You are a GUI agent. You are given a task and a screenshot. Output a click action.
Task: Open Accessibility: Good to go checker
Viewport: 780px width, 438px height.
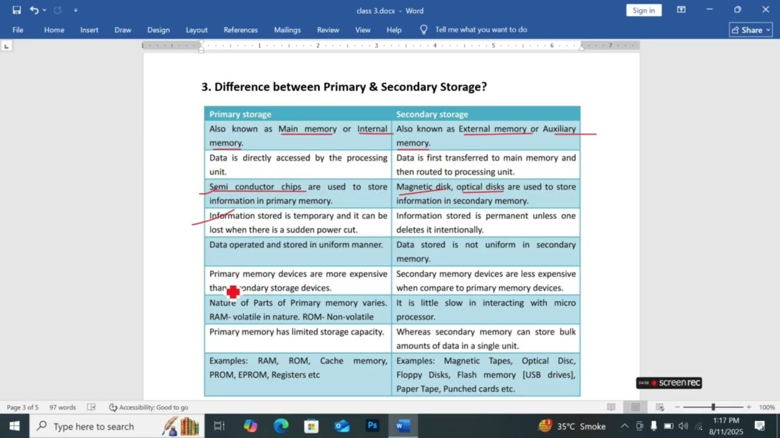pyautogui.click(x=149, y=408)
